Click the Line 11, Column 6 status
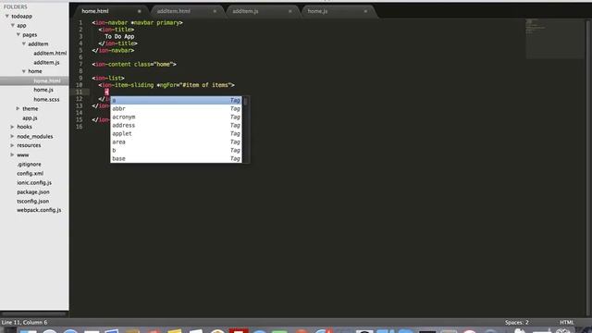Image resolution: width=592 pixels, height=333 pixels. coord(25,323)
